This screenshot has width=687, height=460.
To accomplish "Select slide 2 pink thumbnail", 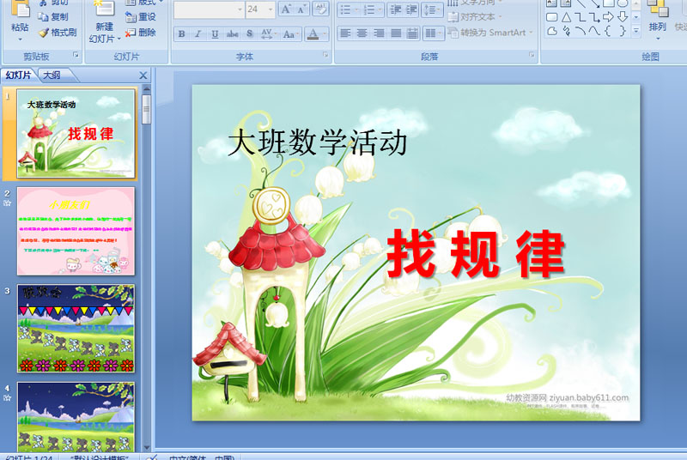I will coord(76,231).
